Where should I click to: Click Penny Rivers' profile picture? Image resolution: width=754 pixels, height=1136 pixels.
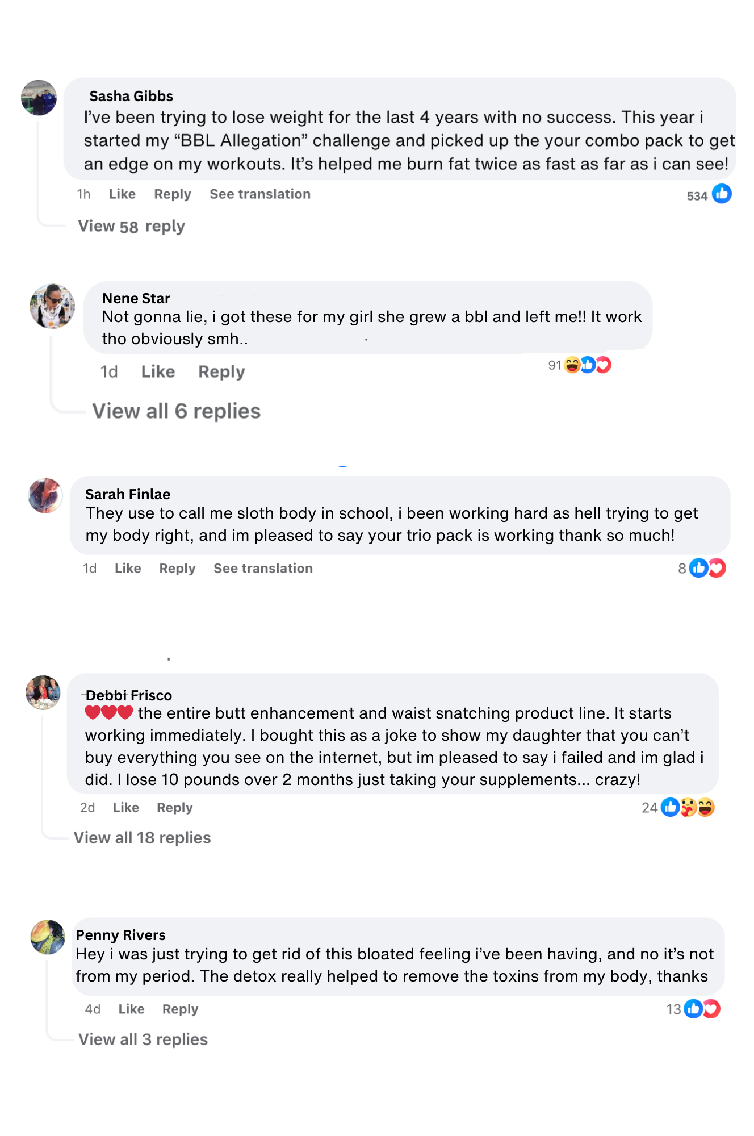(x=48, y=937)
